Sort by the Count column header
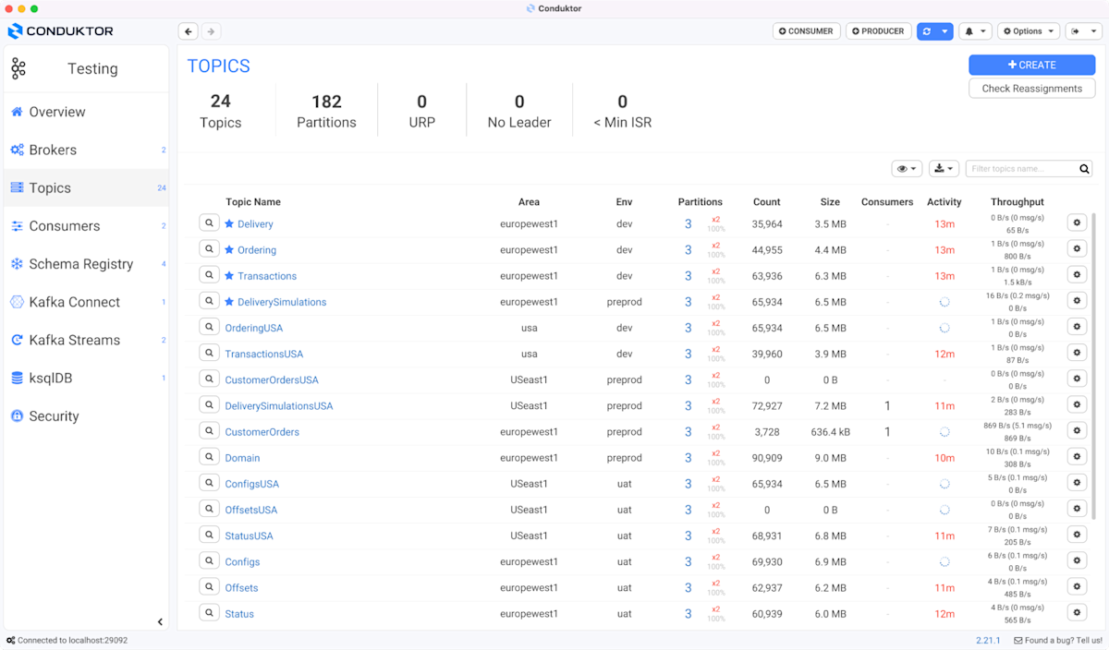 tap(766, 201)
